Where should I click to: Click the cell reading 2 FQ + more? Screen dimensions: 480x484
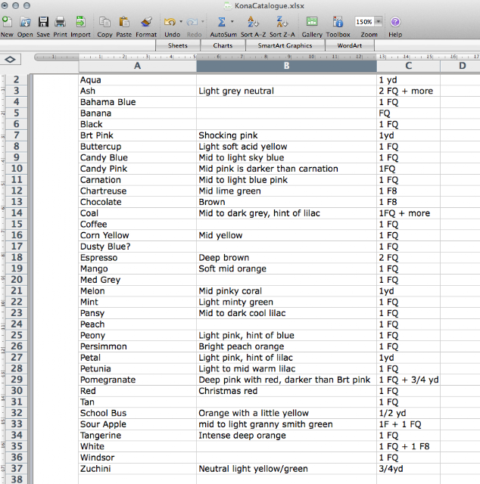pos(409,91)
